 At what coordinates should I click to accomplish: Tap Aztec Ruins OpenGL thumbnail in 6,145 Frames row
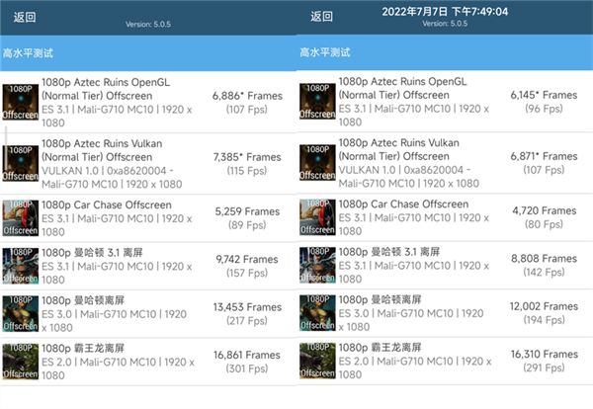(316, 102)
